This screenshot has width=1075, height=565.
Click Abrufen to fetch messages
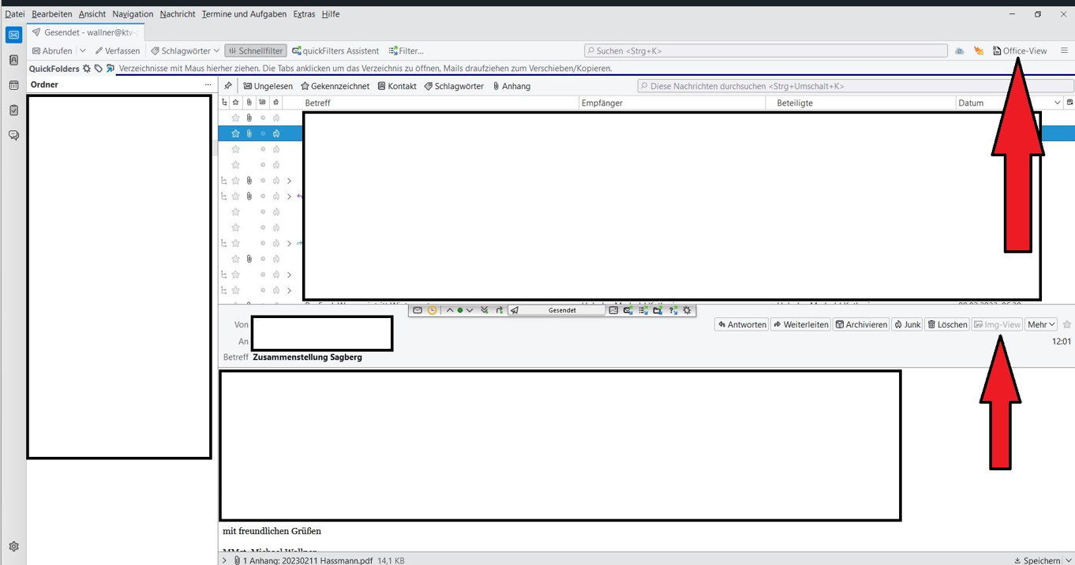(x=52, y=51)
